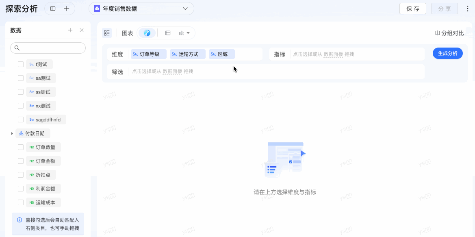Viewport: 475px width, 237px height.
Task: Check the 折扣点 checkbox
Action: click(21, 175)
